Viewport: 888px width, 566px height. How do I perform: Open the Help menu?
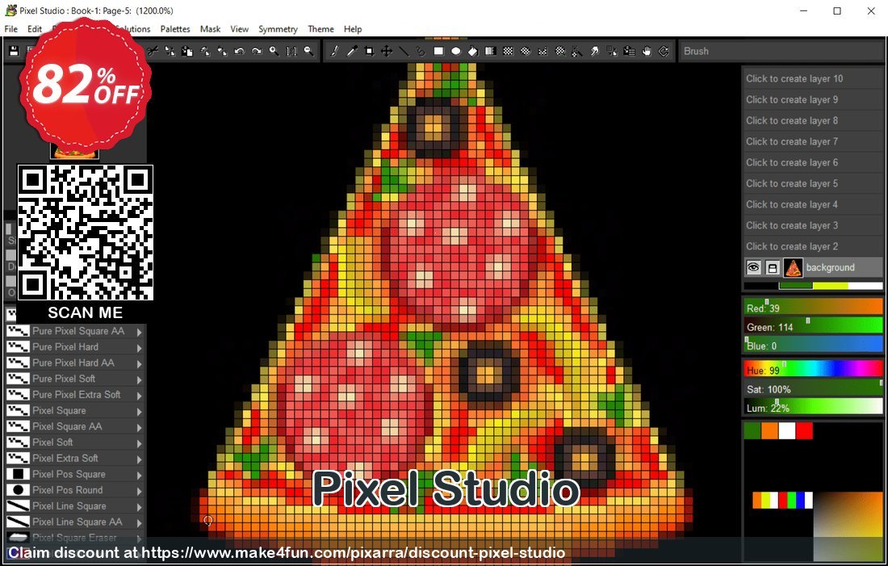coord(352,29)
